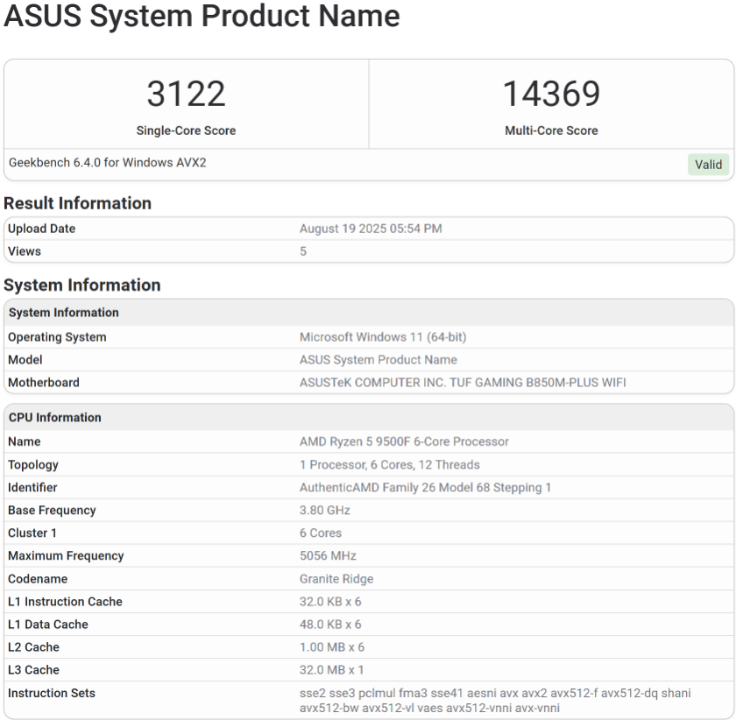
Task: Select the 32.0 MB x 1 value
Action: [x=332, y=670]
